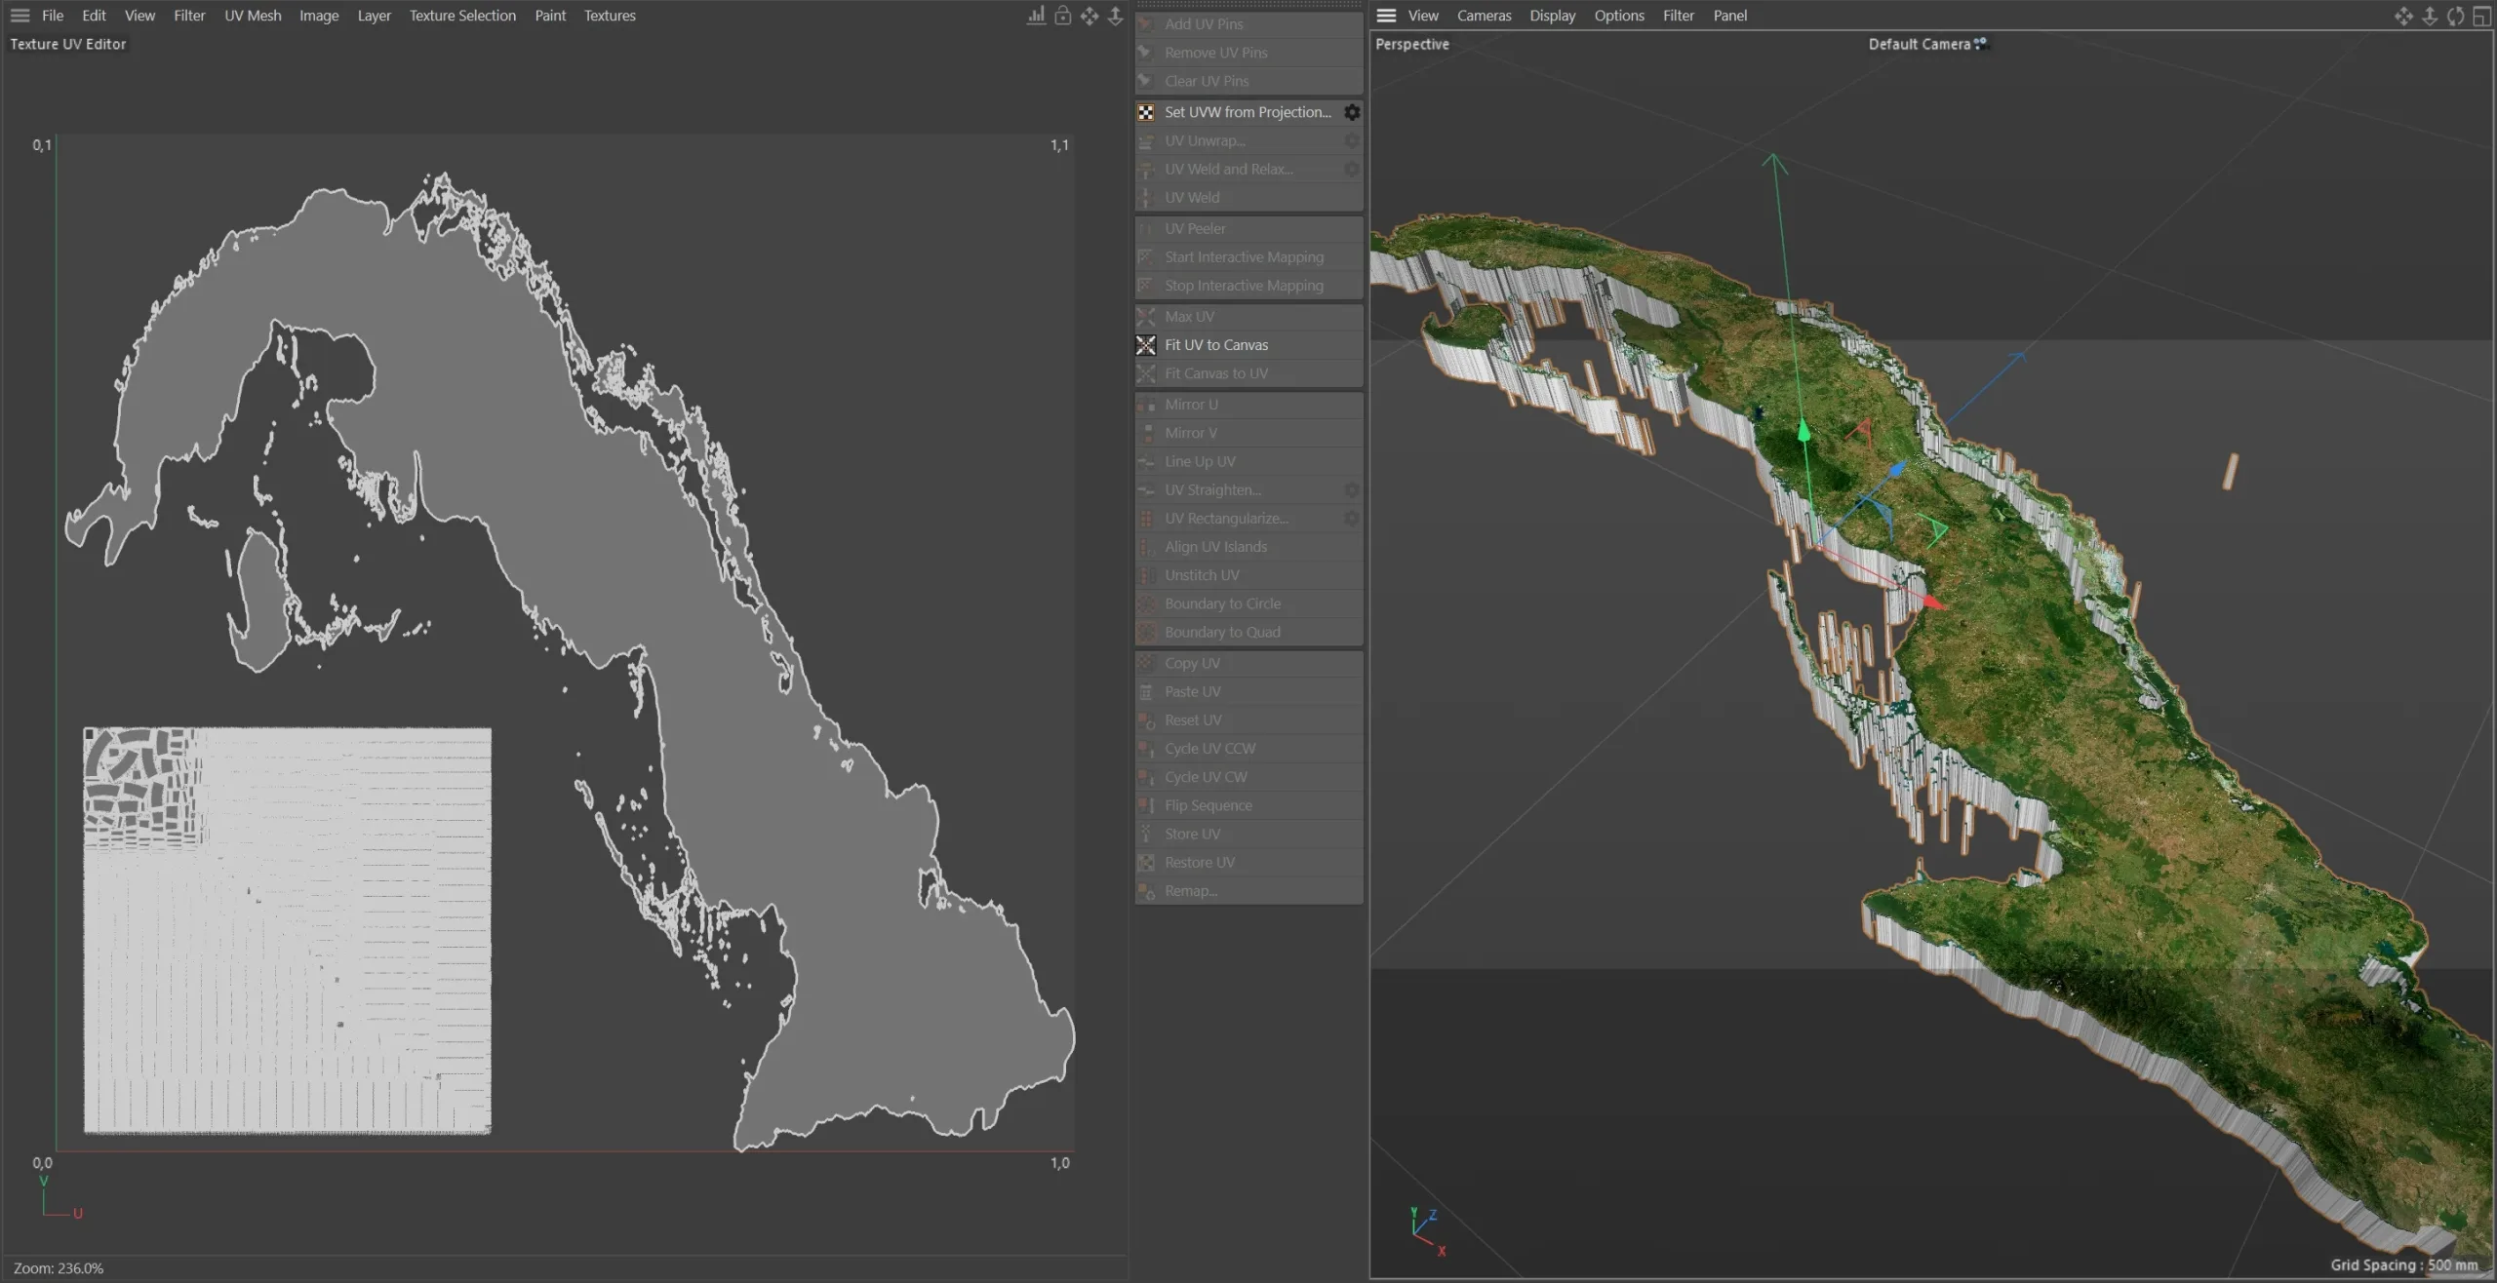Screen dimensions: 2497x1283
Task: Open the Set UVW from Projection settings gear
Action: (x=1351, y=111)
